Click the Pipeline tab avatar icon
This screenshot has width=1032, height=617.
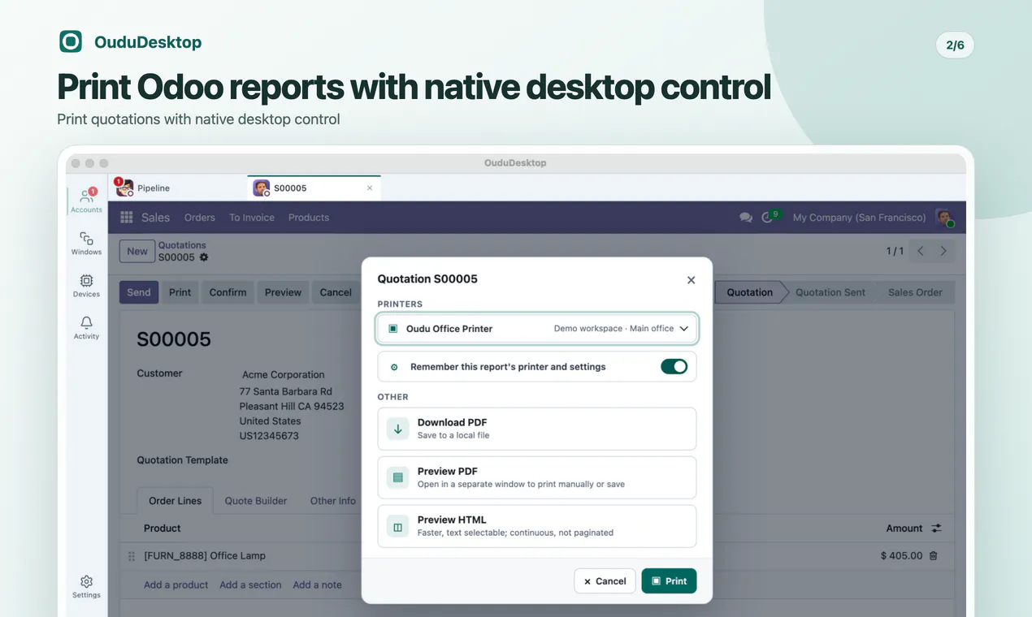pyautogui.click(x=124, y=188)
